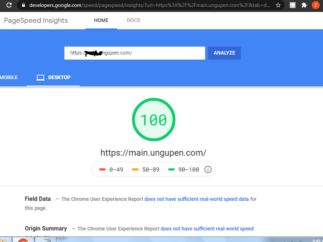This screenshot has width=323, height=242.
Task: Open the score legend info icon
Action: point(208,169)
